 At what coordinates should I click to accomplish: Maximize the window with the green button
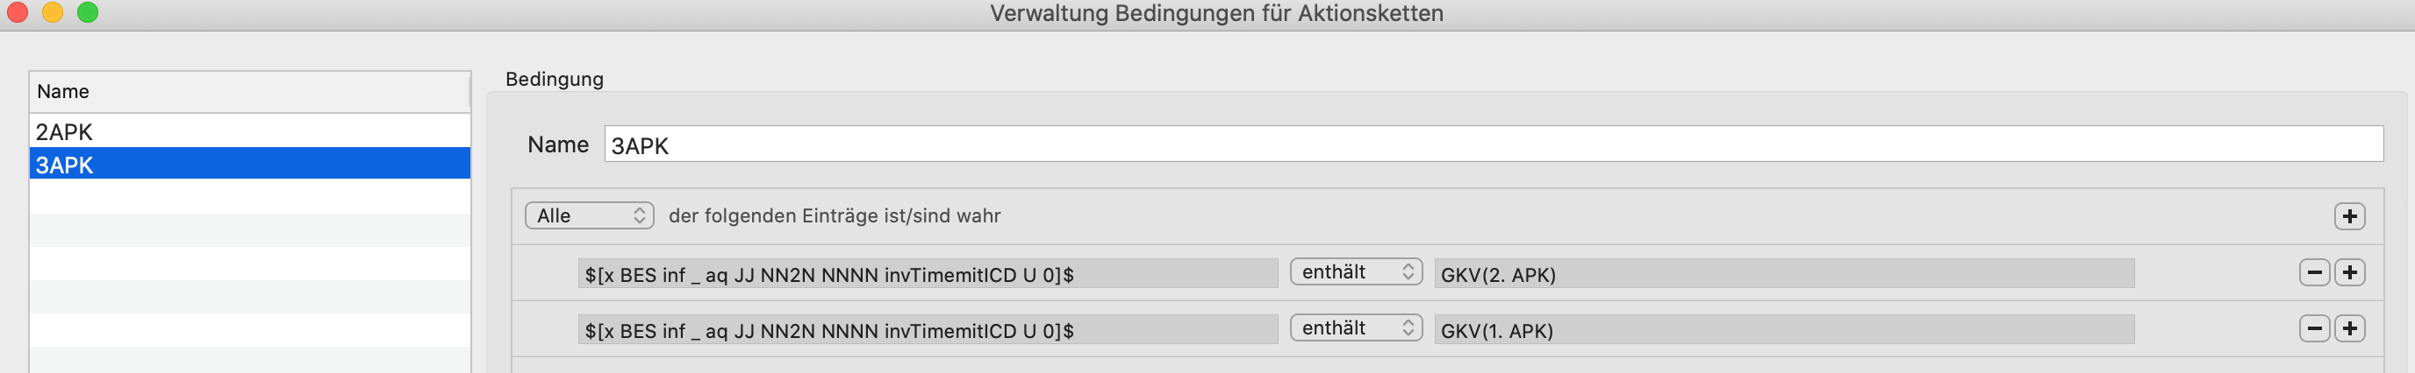click(87, 12)
